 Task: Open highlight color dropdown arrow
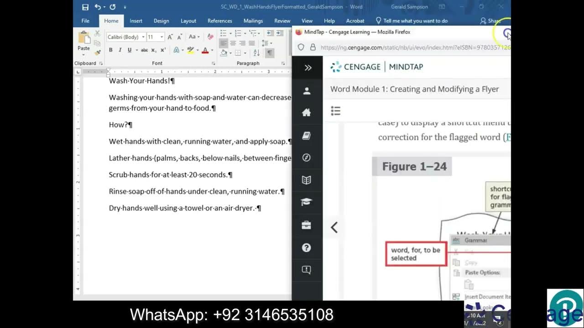click(197, 50)
